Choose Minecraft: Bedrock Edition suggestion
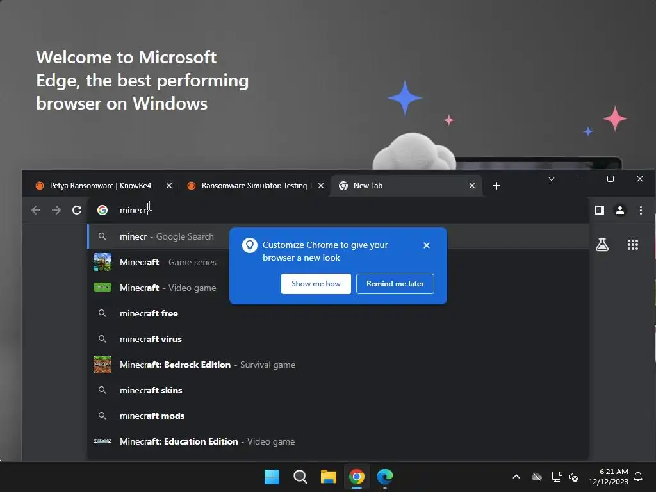 338,365
